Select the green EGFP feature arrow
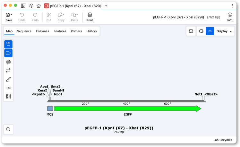 coord(128,109)
